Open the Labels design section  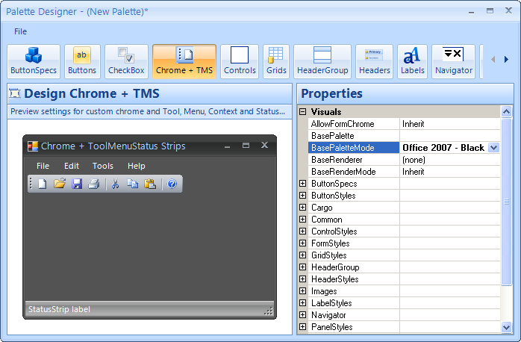pos(412,61)
